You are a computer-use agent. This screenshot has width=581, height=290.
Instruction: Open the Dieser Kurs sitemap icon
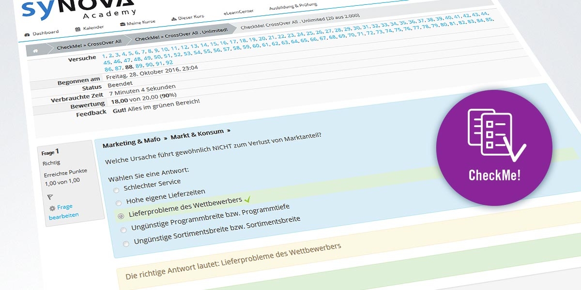(x=174, y=19)
